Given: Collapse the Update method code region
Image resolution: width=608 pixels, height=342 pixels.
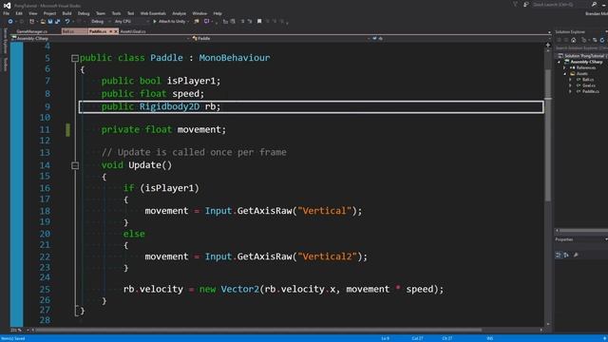Looking at the screenshot, I should click(75, 165).
